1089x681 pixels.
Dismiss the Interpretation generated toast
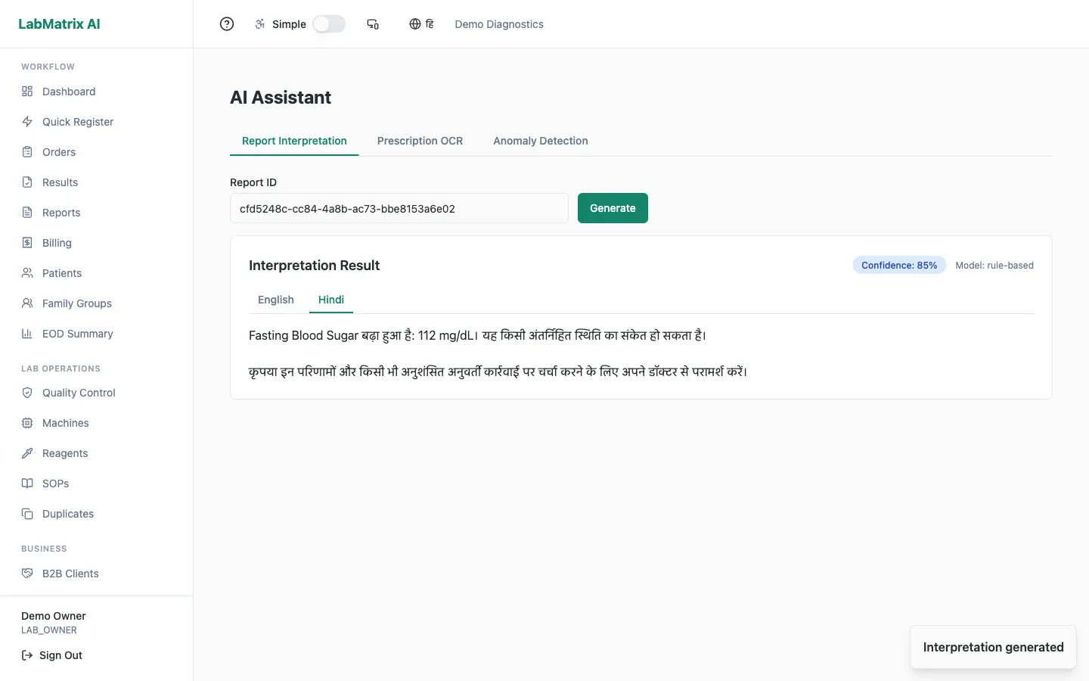993,647
